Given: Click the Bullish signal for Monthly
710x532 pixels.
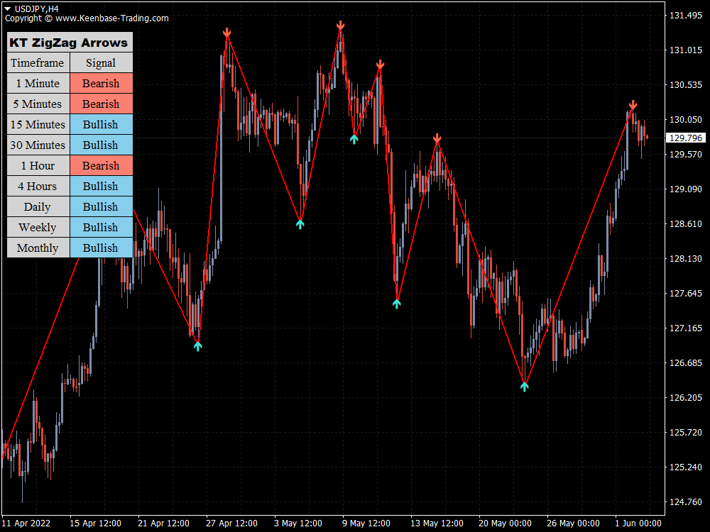Looking at the screenshot, I should [x=102, y=248].
